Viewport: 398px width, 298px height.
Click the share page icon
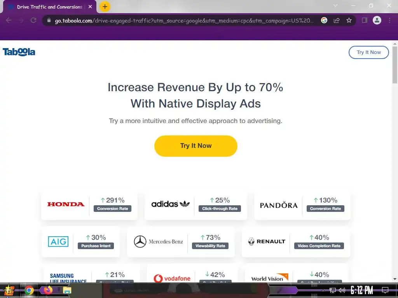(x=337, y=20)
